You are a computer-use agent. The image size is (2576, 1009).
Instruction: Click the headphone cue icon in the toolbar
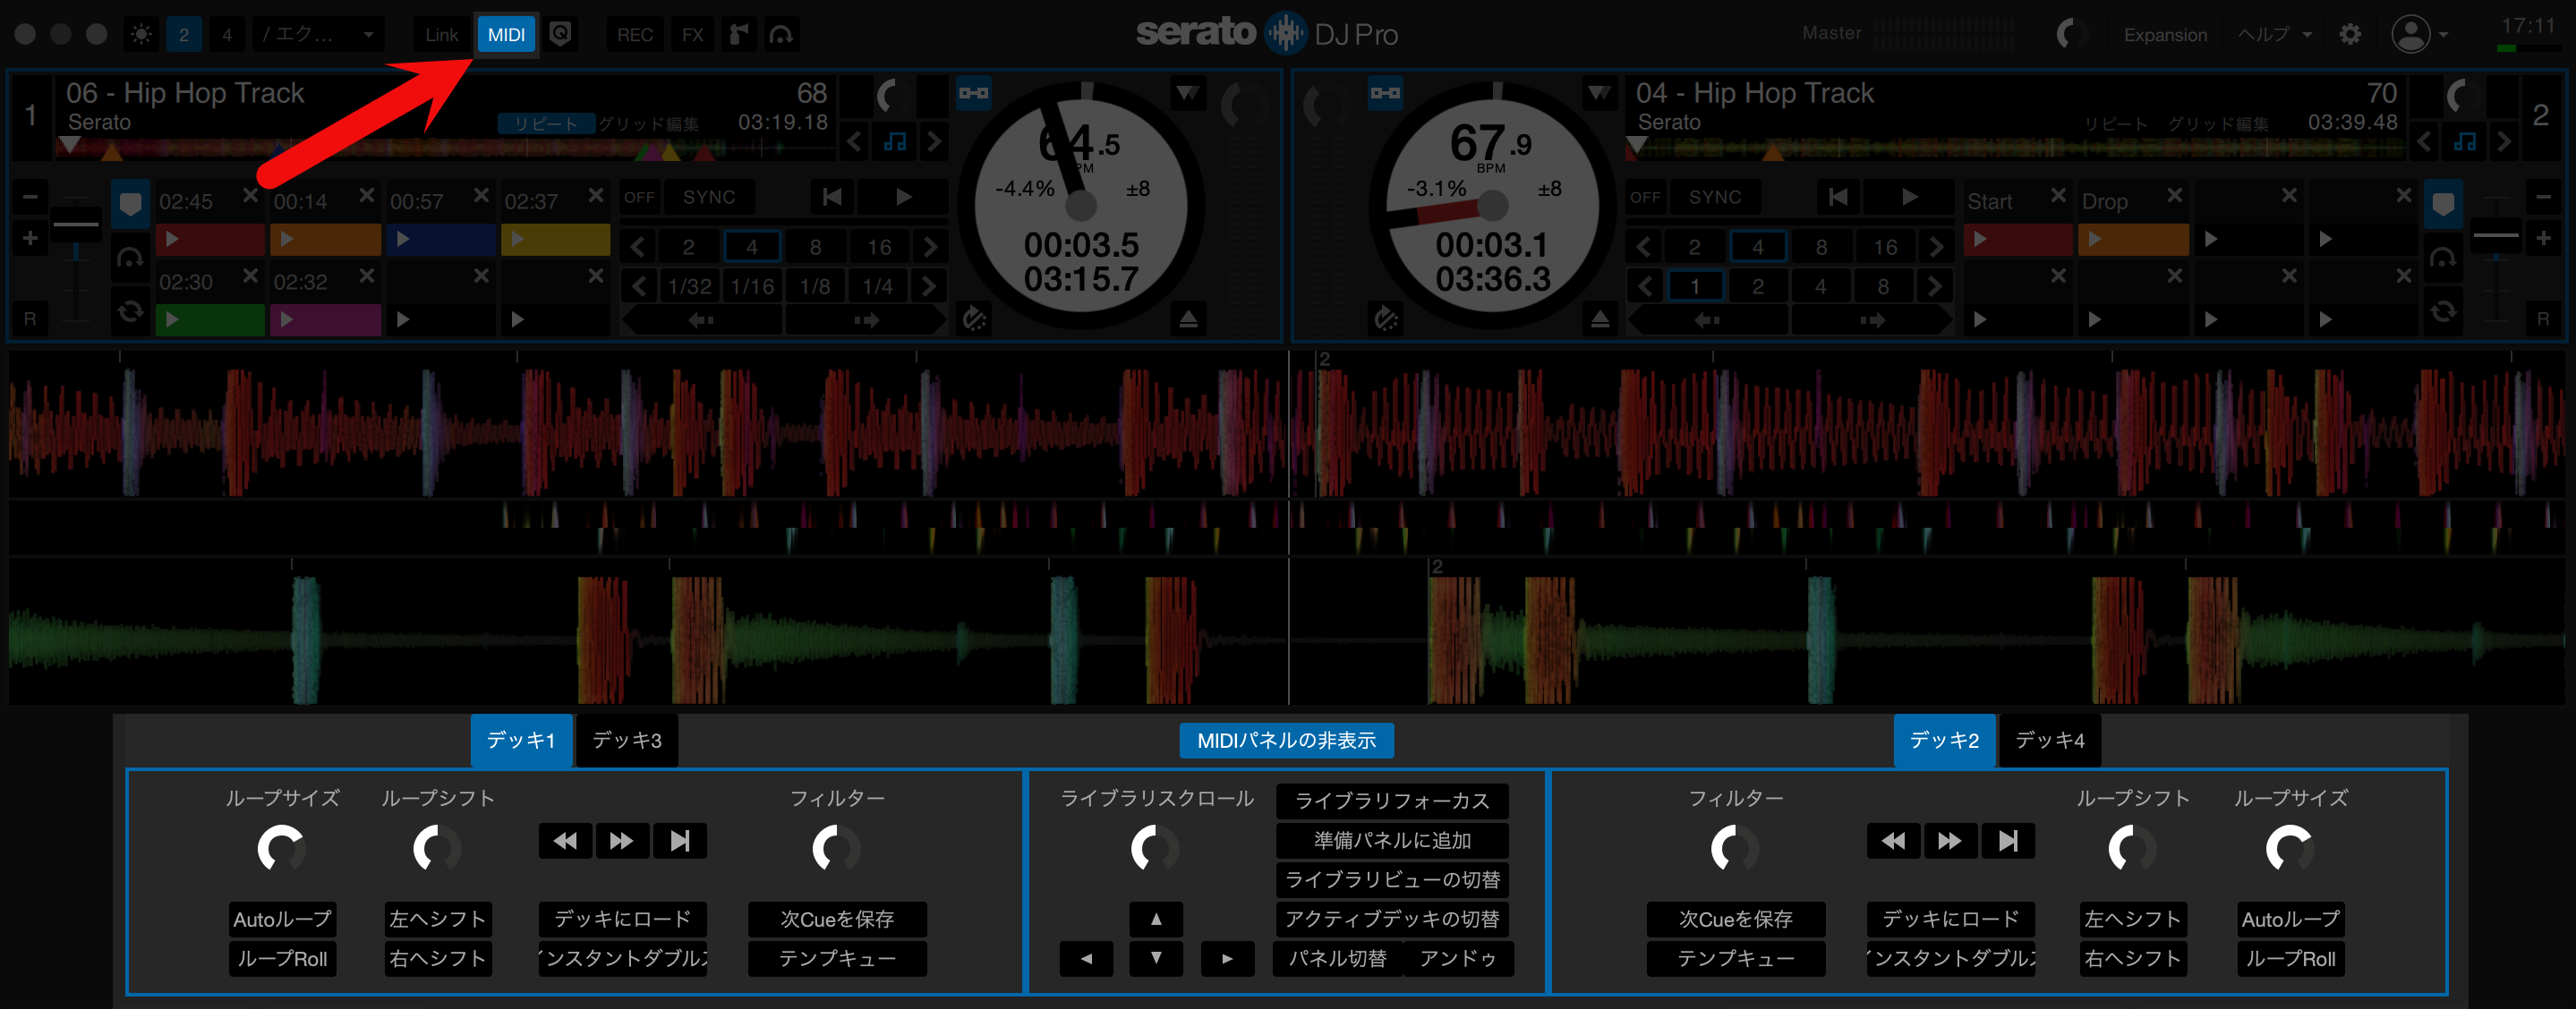(x=783, y=33)
